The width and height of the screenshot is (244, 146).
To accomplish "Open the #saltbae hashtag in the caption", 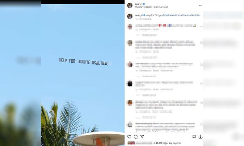I will (x=182, y=15).
